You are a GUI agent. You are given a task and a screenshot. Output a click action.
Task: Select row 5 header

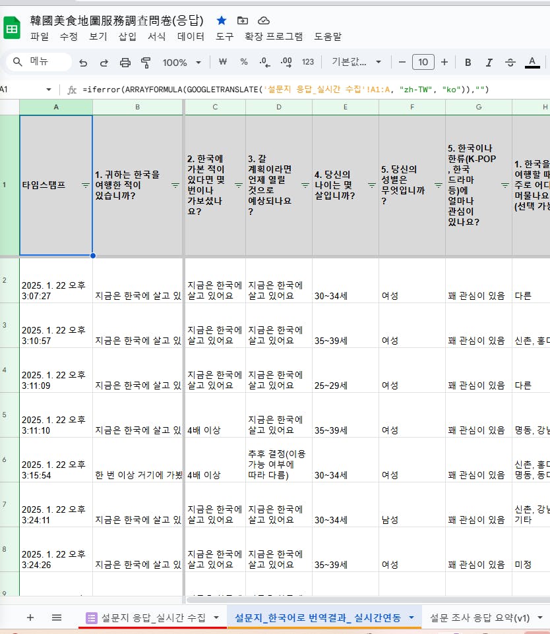click(x=9, y=415)
